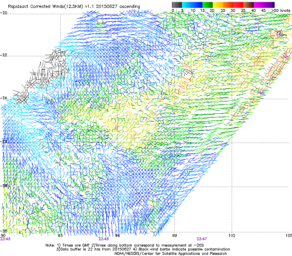292x256 pixels.
Task: Click the NOAA/NESDIS credit line
Action: coord(170,254)
